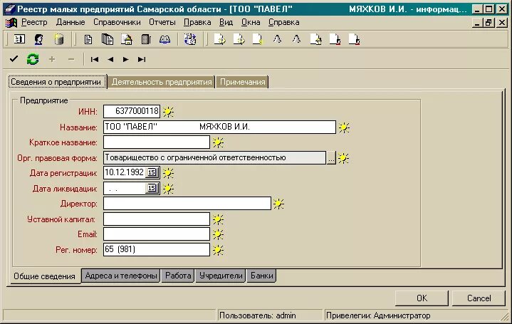Screen dimensions: 512x324
Task: Open the Реестр menu
Action: pyautogui.click(x=34, y=23)
